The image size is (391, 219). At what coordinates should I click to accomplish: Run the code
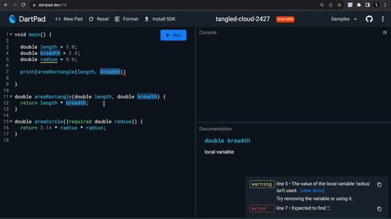coord(174,35)
